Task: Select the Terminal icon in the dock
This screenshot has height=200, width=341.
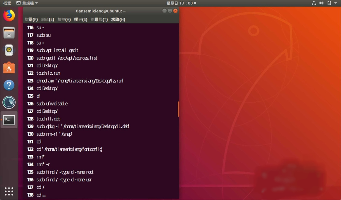Action: pyautogui.click(x=9, y=120)
